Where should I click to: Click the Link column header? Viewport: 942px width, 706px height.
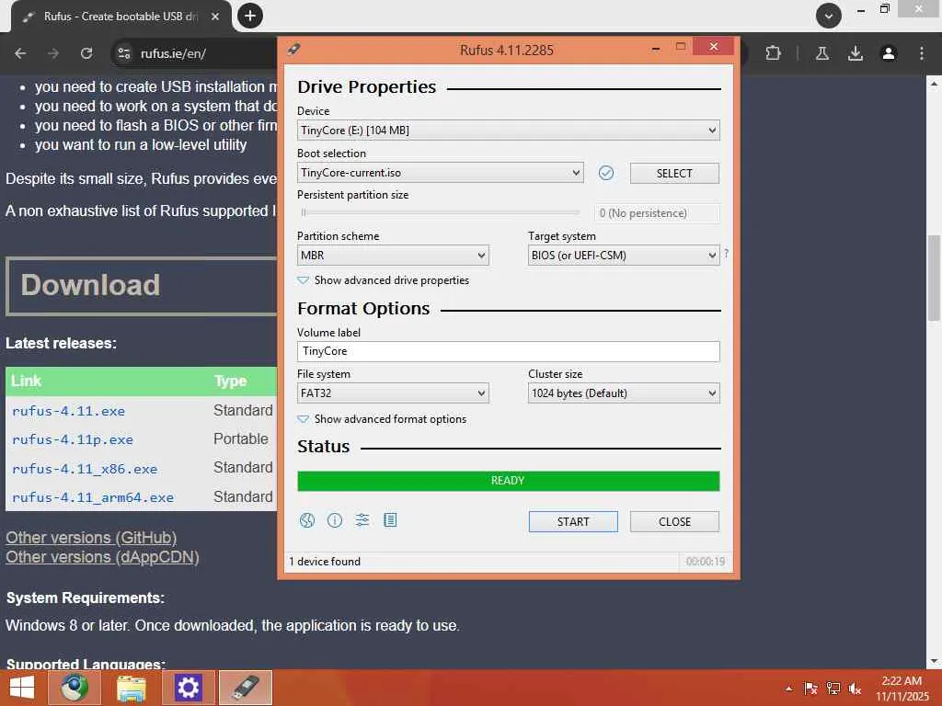tap(26, 381)
